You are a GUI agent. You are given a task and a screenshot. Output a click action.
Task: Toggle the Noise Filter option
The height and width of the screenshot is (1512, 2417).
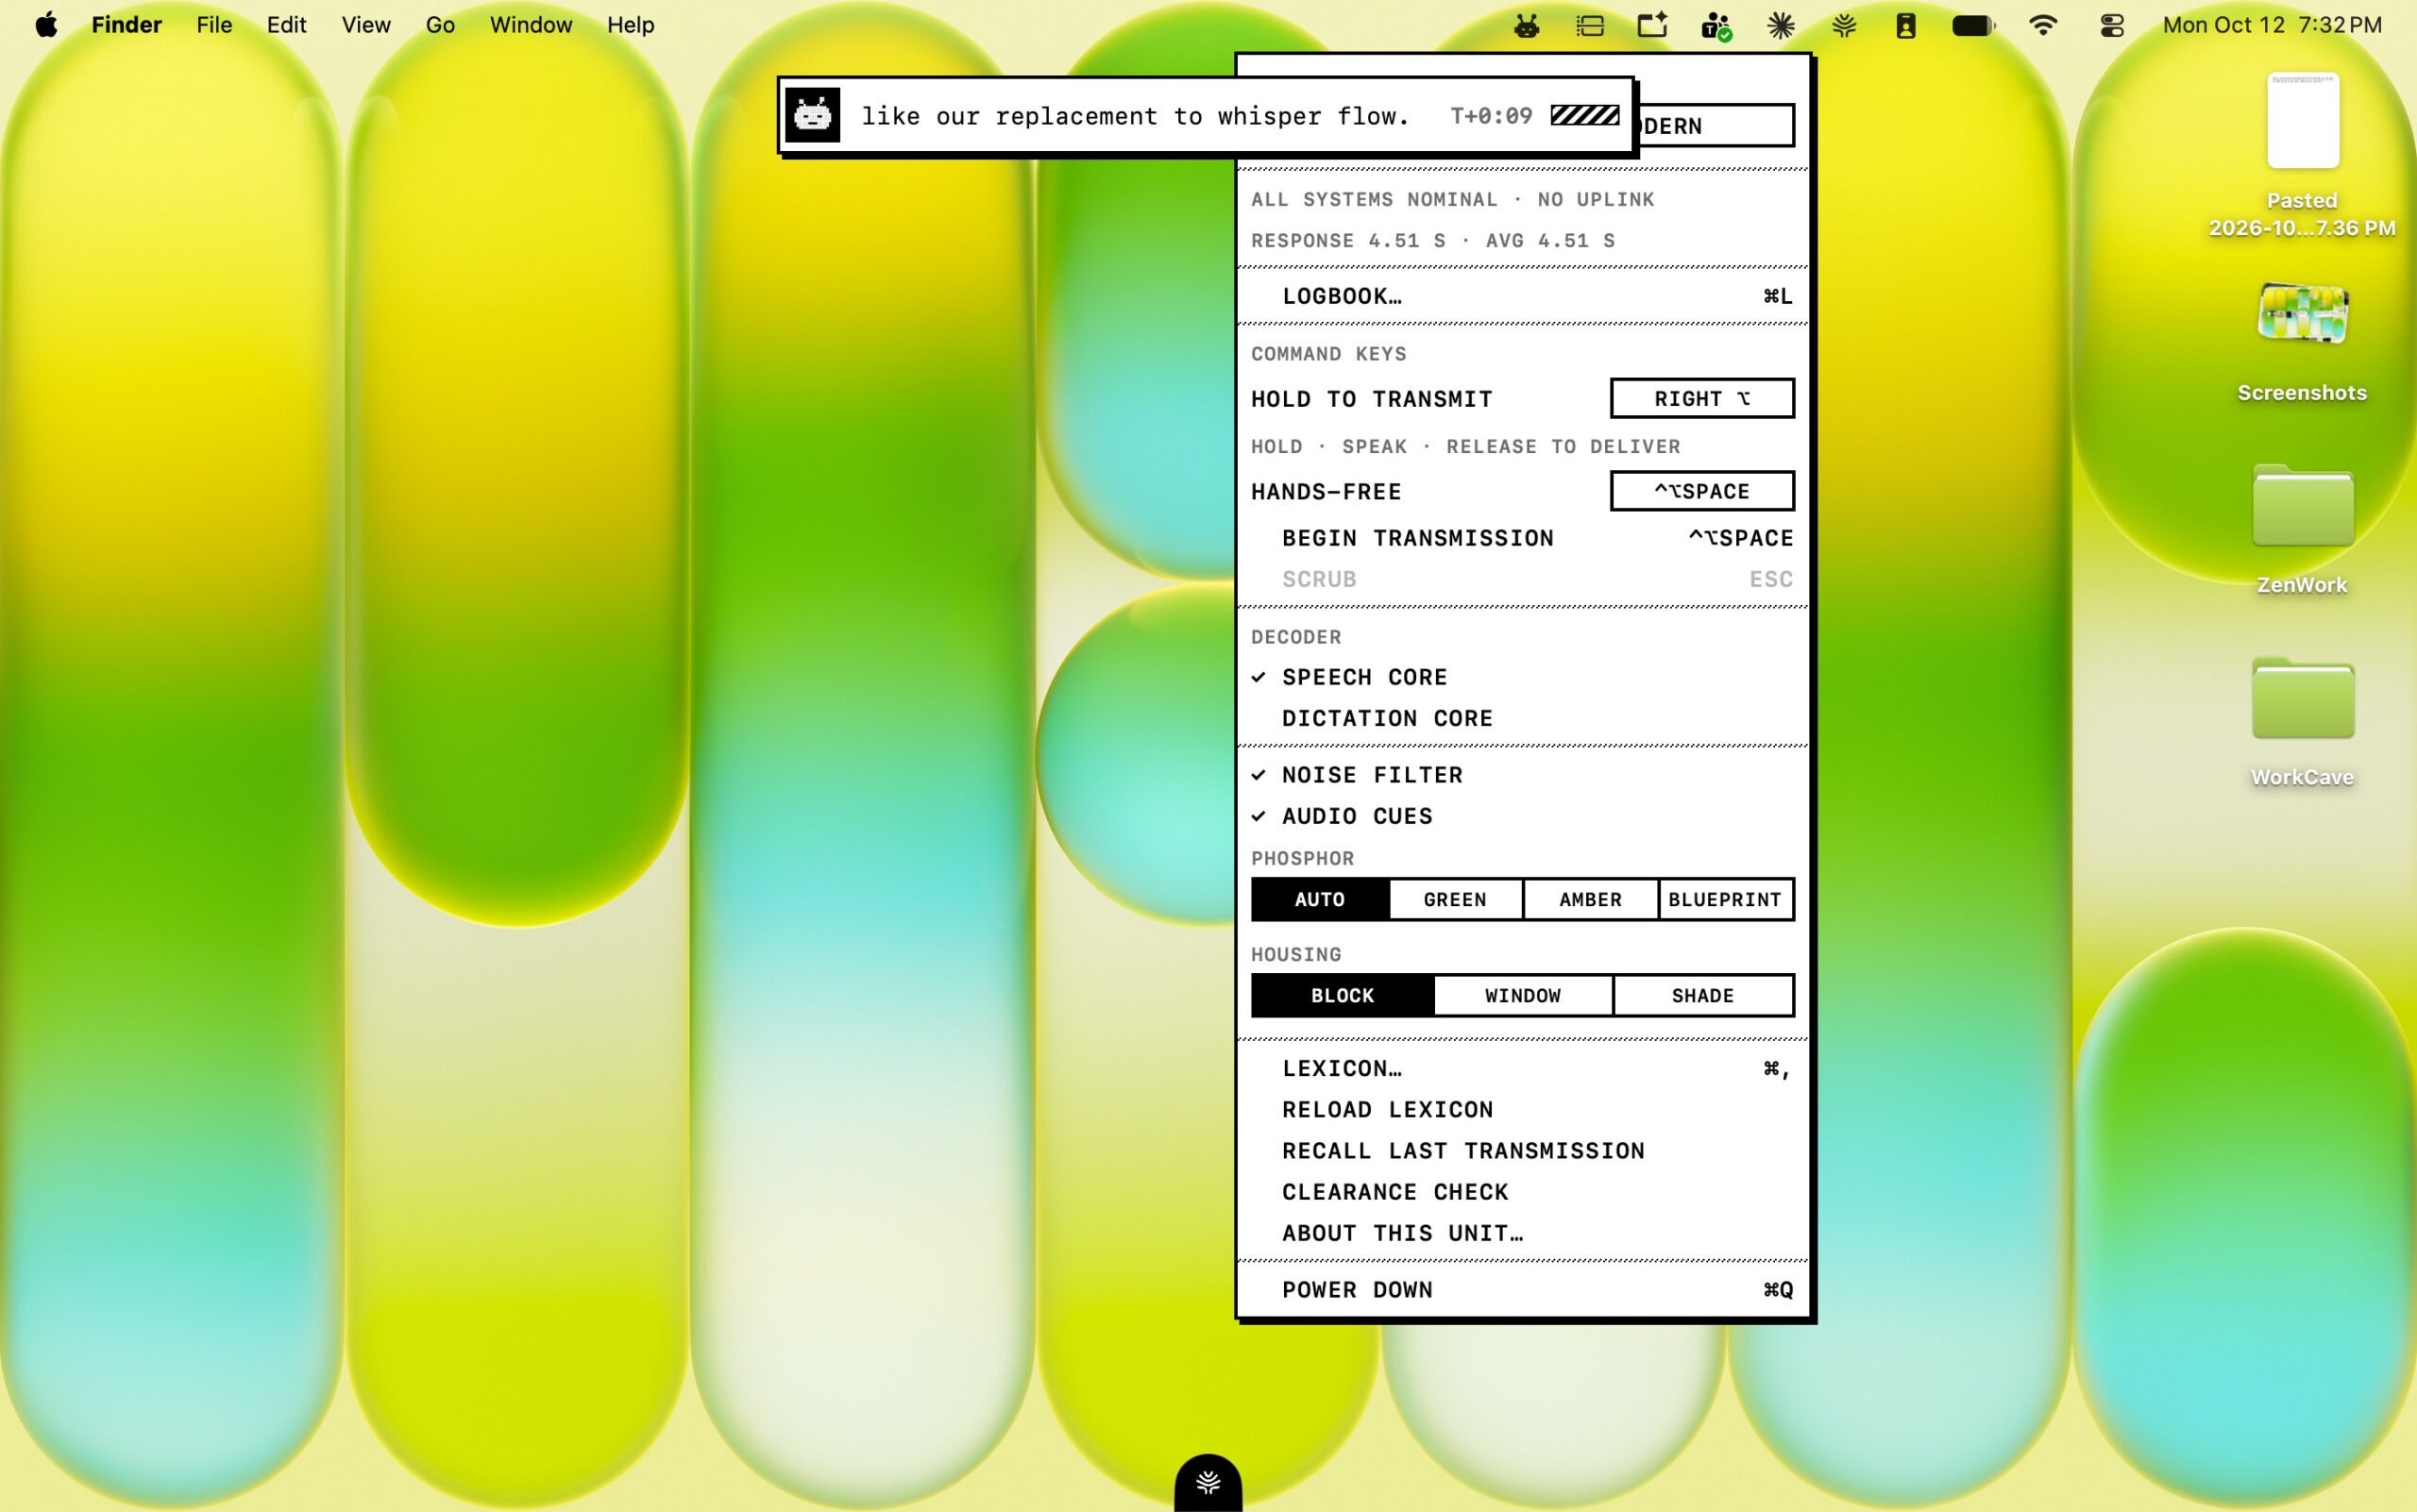tap(1523, 775)
